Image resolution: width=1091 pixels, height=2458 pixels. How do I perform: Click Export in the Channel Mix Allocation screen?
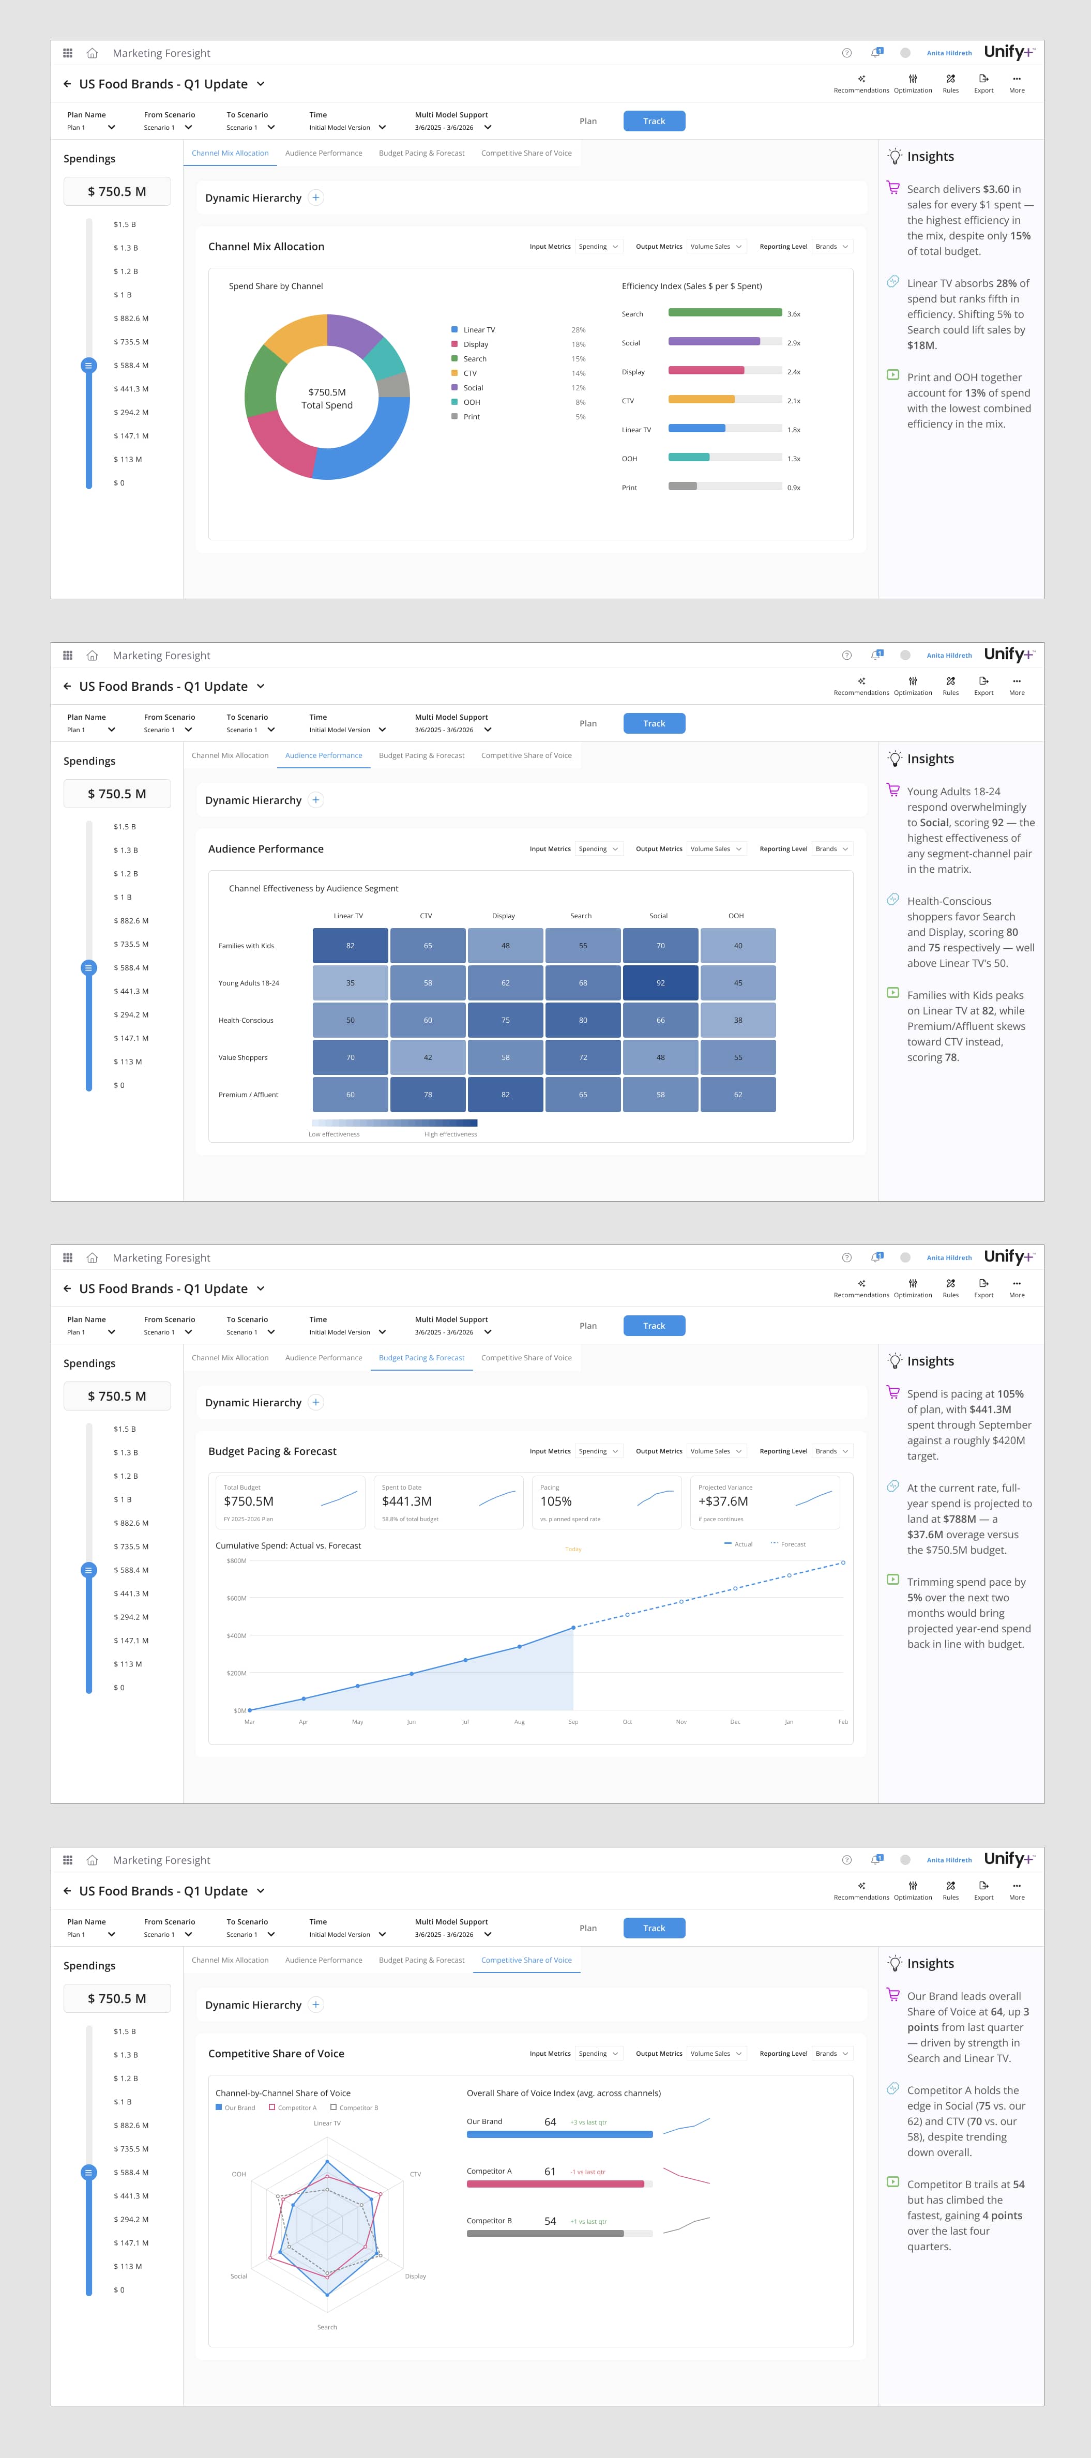point(983,84)
